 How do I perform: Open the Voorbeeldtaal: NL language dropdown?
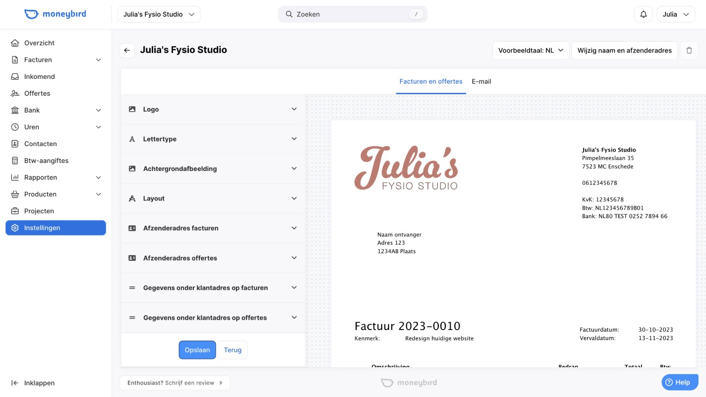[x=531, y=50]
